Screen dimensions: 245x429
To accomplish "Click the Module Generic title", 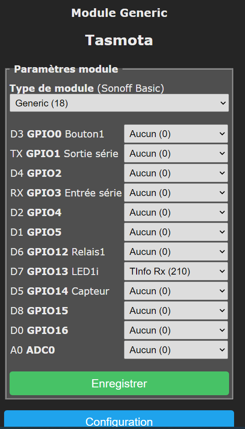I will [x=119, y=13].
